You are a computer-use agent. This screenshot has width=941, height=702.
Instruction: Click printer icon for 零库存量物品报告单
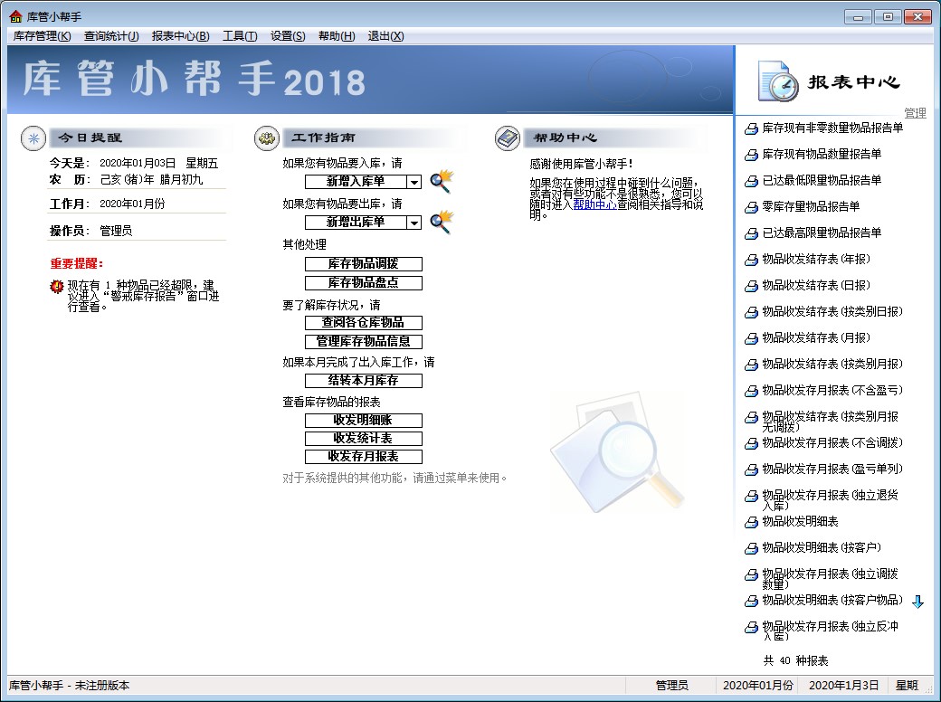(750, 207)
